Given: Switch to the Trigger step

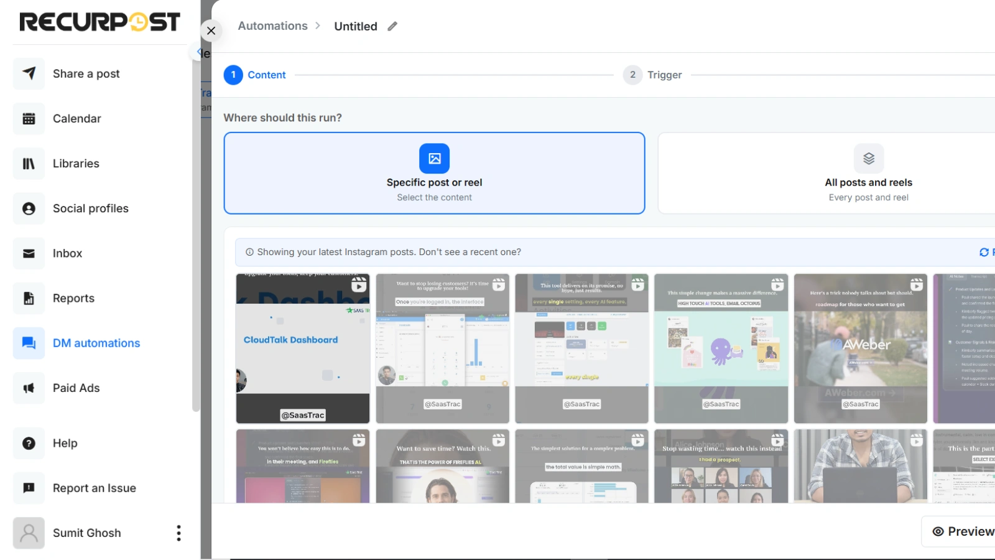Looking at the screenshot, I should (x=652, y=75).
